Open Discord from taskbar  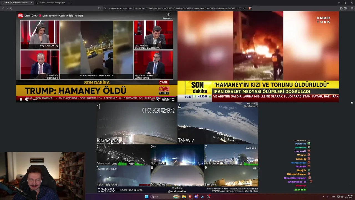point(196,197)
